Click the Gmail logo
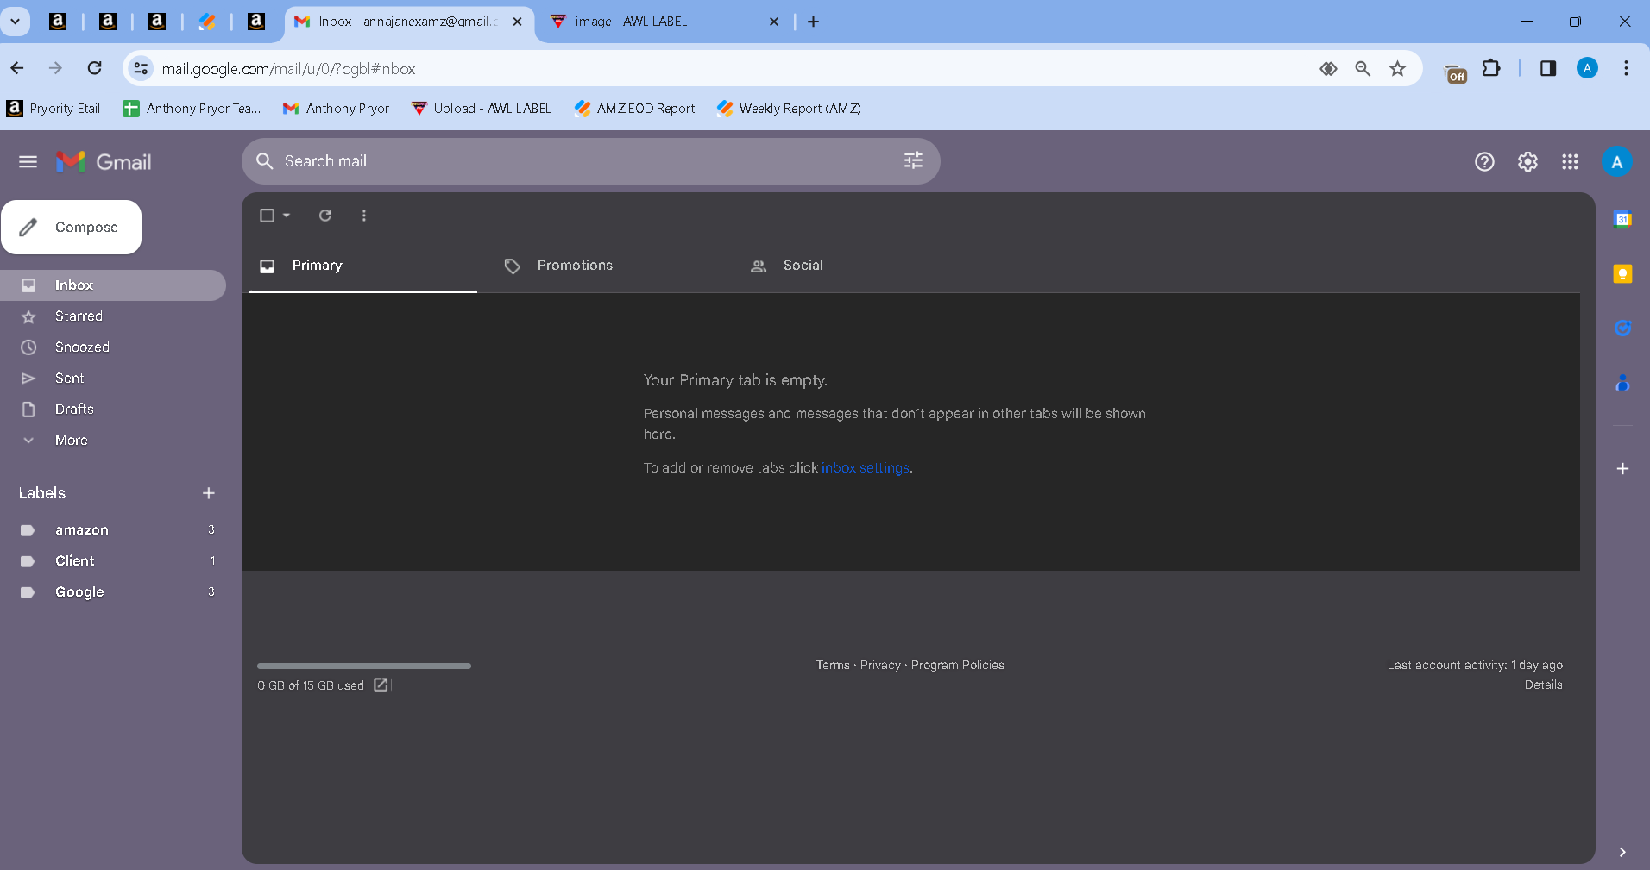This screenshot has width=1650, height=870. (104, 161)
